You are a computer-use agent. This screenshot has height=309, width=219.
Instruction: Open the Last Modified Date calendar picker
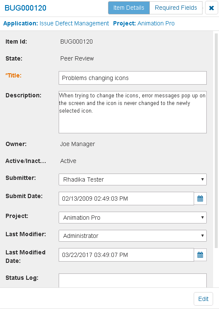200,255
